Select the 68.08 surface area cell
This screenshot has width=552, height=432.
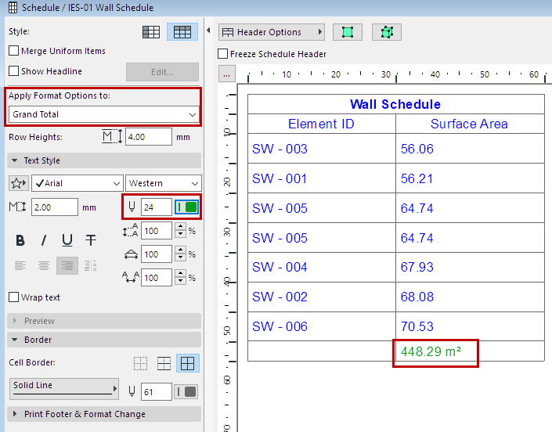coord(470,297)
